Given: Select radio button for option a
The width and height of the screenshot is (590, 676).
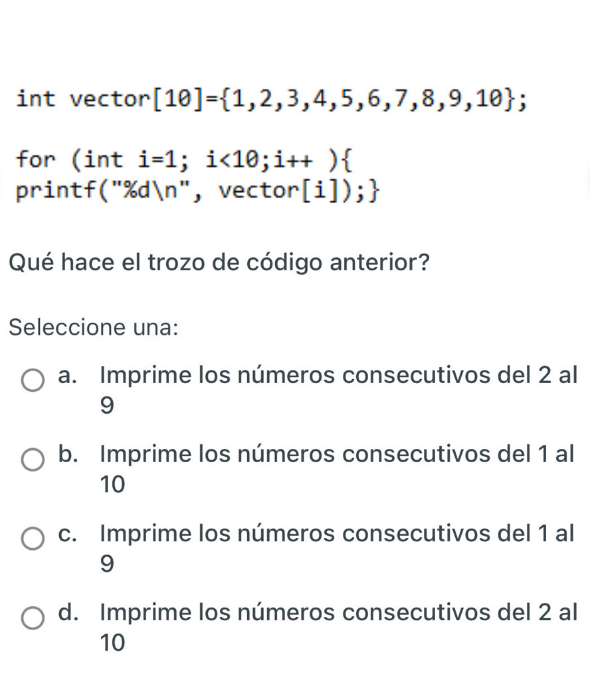Looking at the screenshot, I should point(33,380).
